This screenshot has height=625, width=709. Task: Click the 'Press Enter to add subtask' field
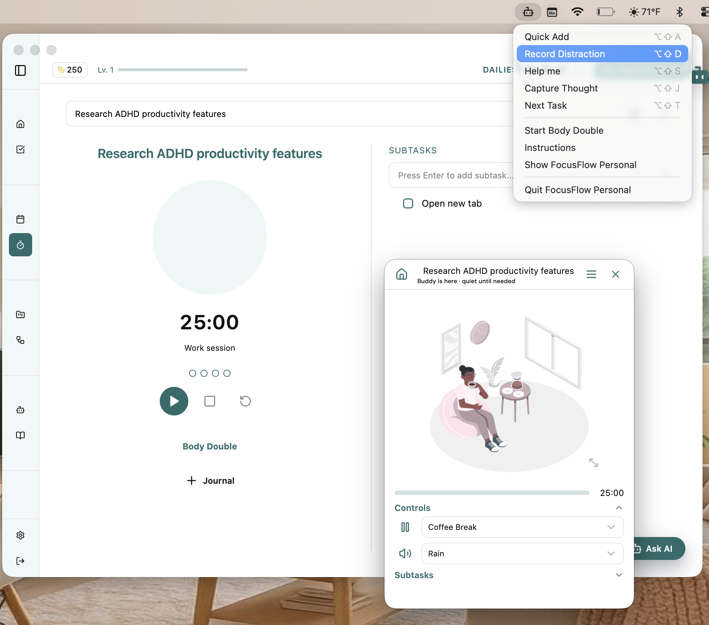click(451, 175)
